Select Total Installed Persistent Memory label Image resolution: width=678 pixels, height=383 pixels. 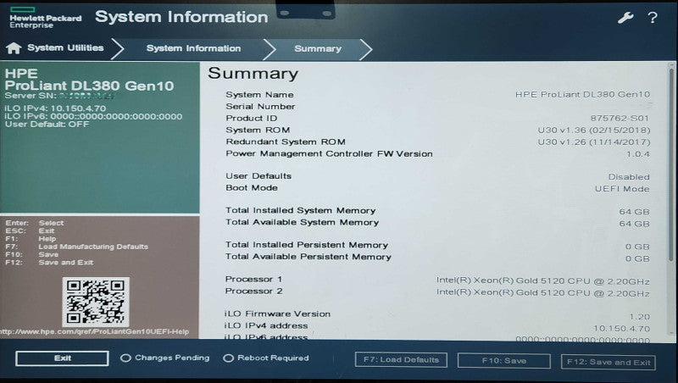(x=307, y=245)
